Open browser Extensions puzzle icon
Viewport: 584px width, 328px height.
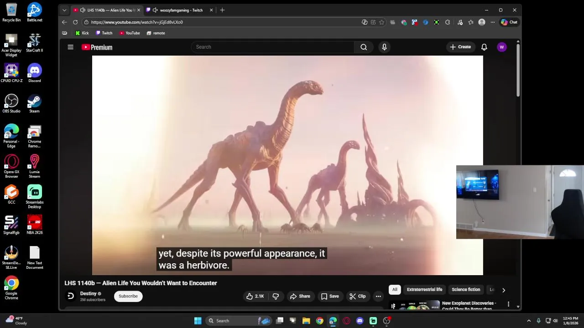[448, 22]
